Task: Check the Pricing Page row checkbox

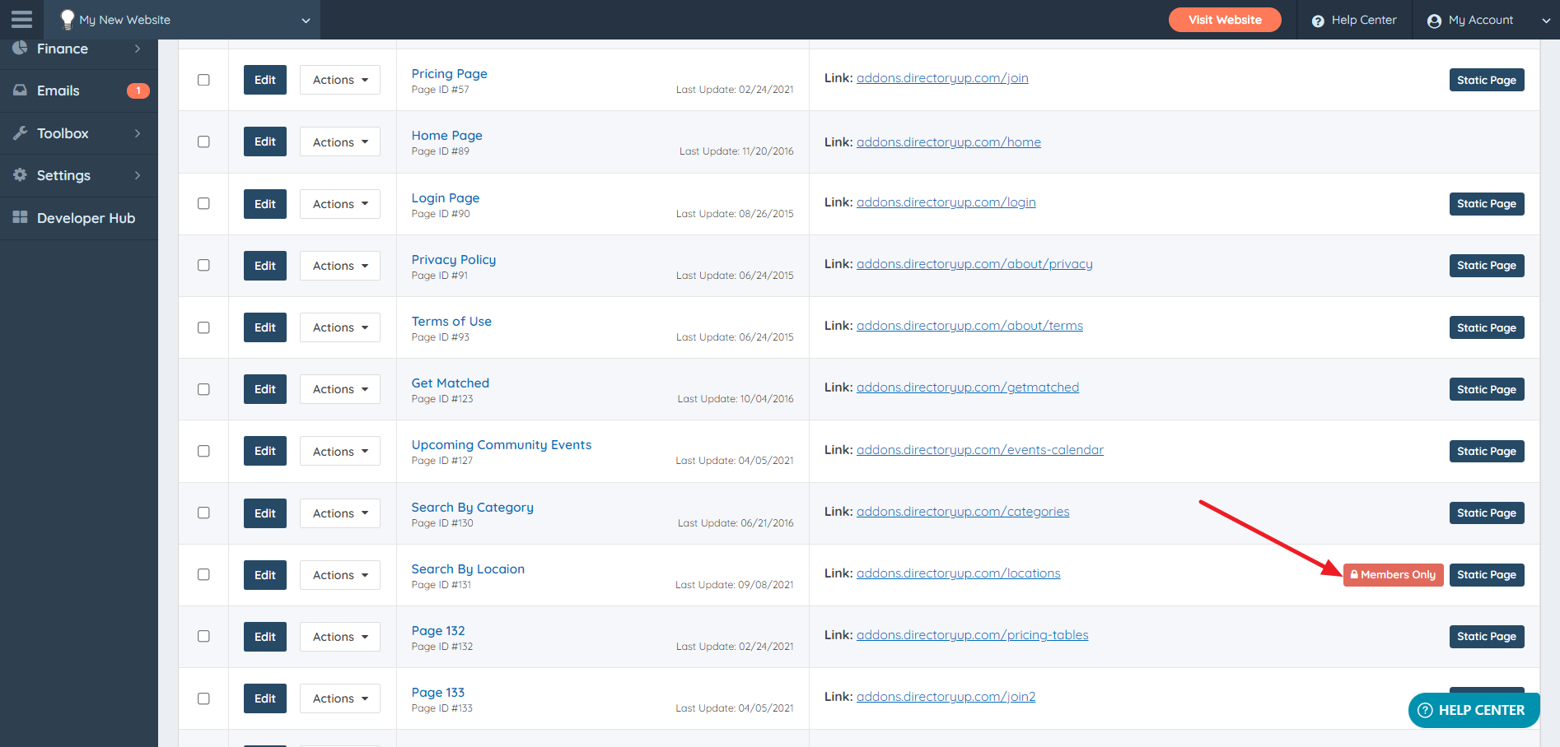Action: [203, 80]
